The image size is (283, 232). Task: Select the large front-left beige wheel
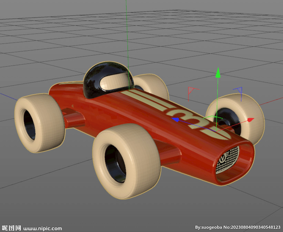pos(126,161)
